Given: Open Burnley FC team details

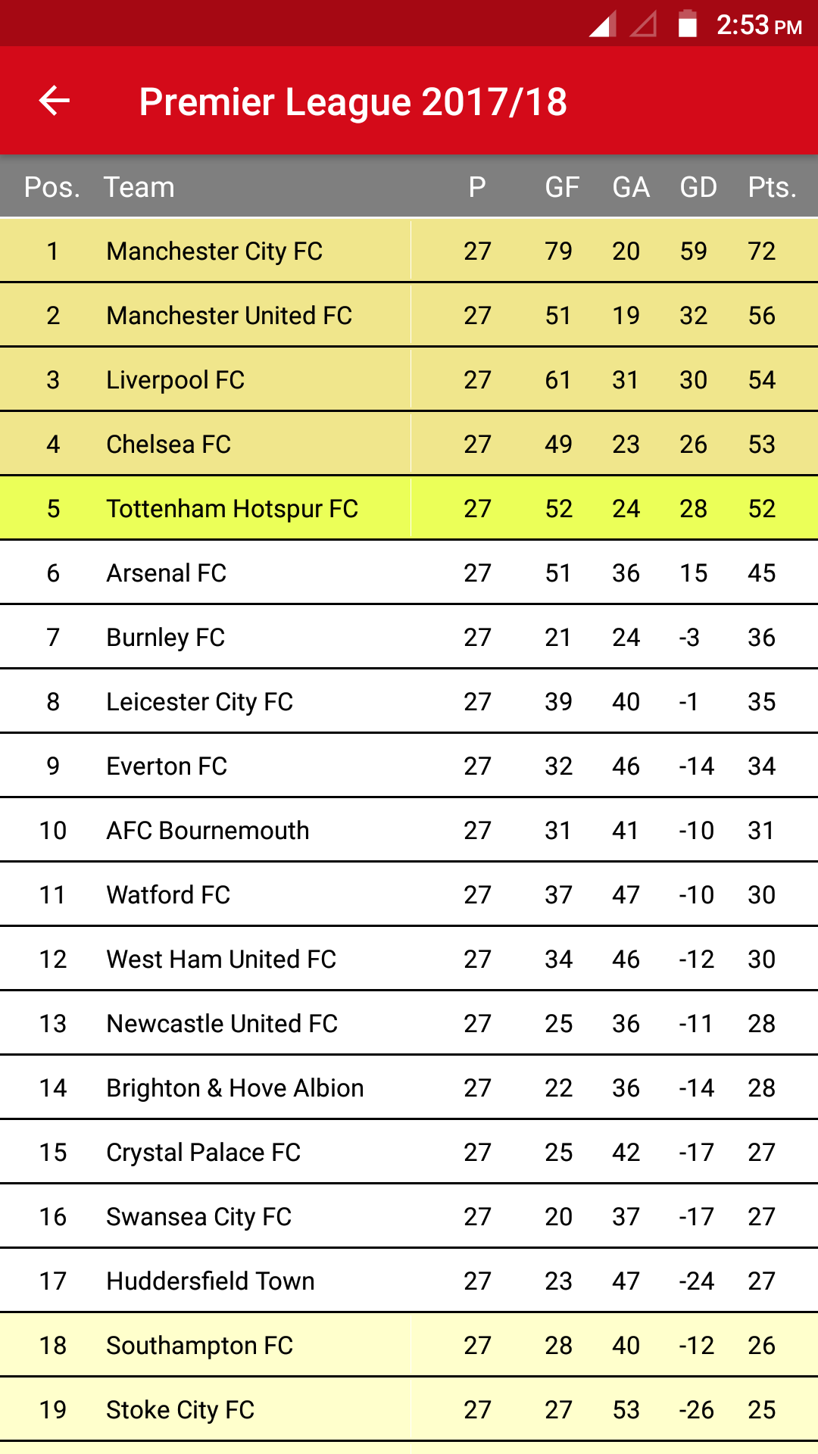Looking at the screenshot, I should (166, 637).
